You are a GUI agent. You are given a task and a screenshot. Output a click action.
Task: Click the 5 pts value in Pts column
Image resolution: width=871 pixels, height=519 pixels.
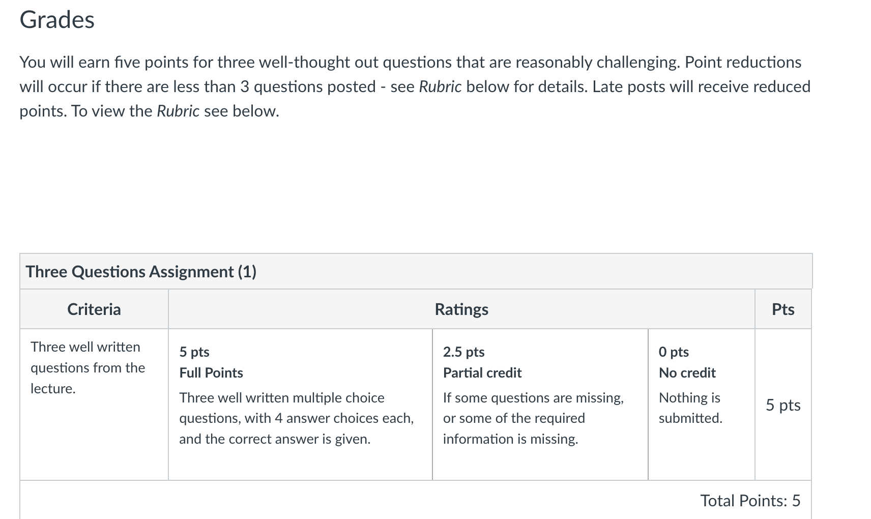[783, 405]
